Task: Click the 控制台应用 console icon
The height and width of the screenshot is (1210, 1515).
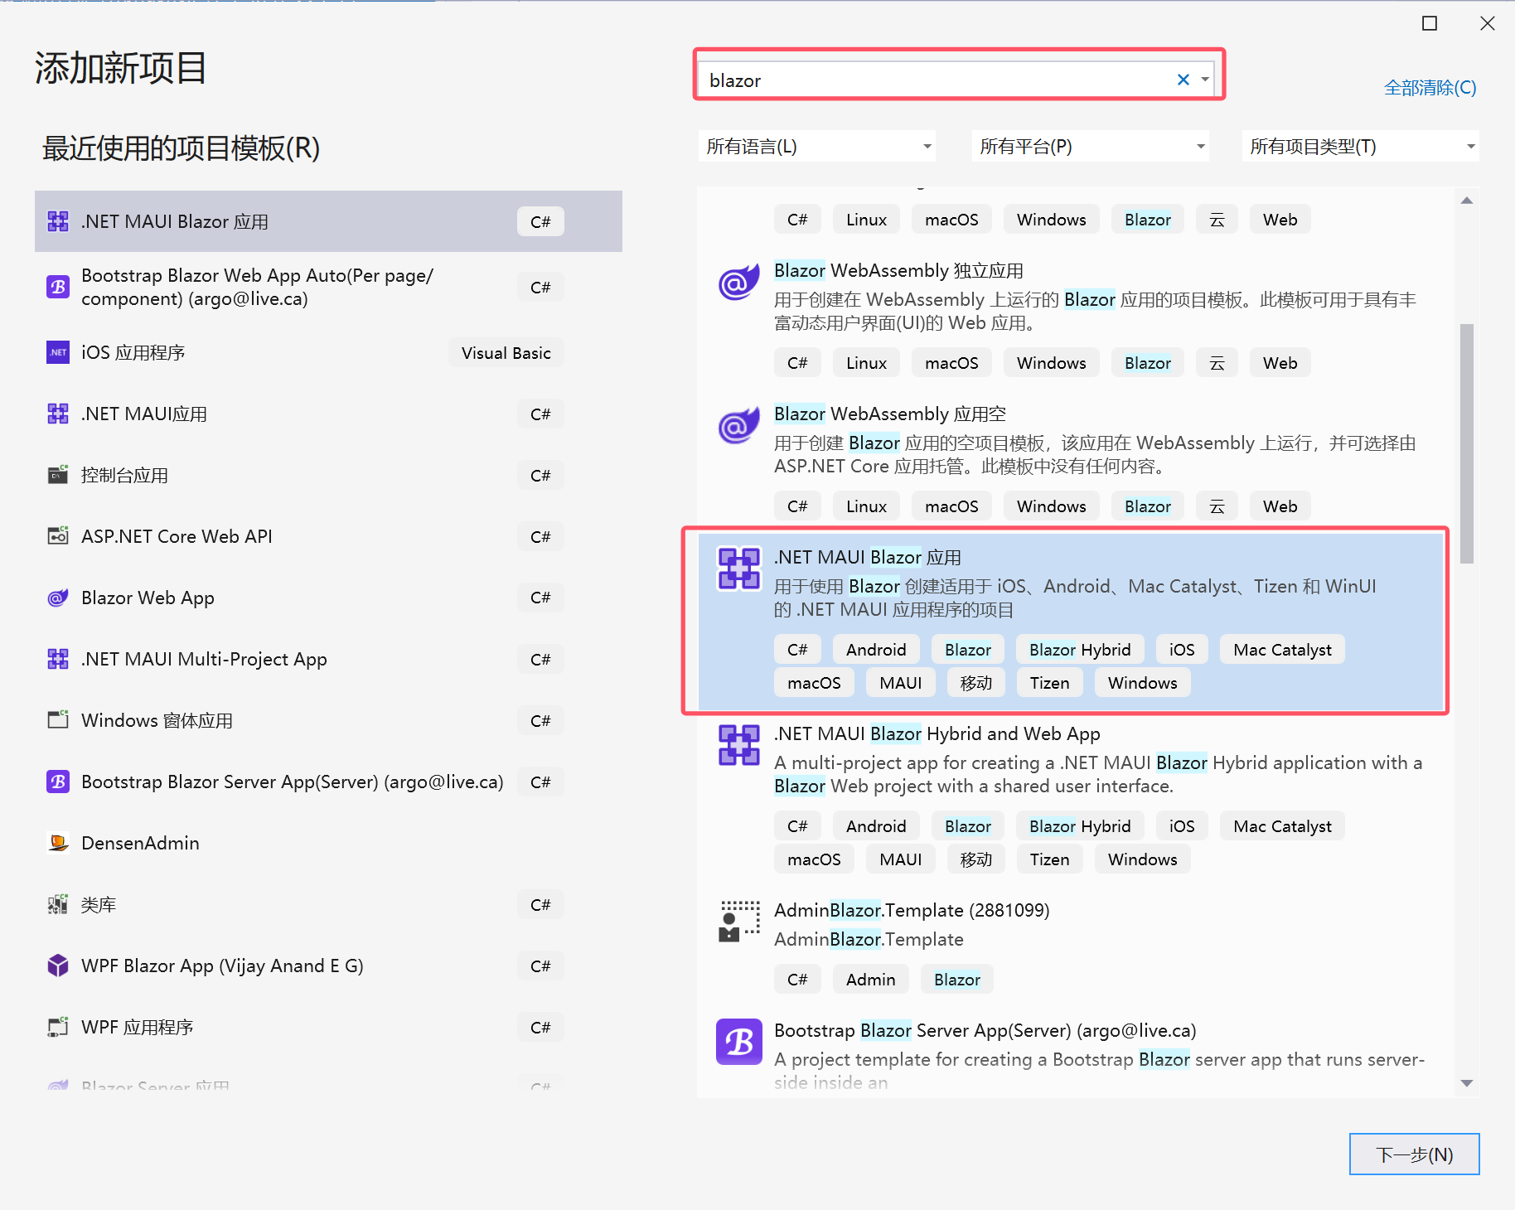Action: click(x=58, y=475)
